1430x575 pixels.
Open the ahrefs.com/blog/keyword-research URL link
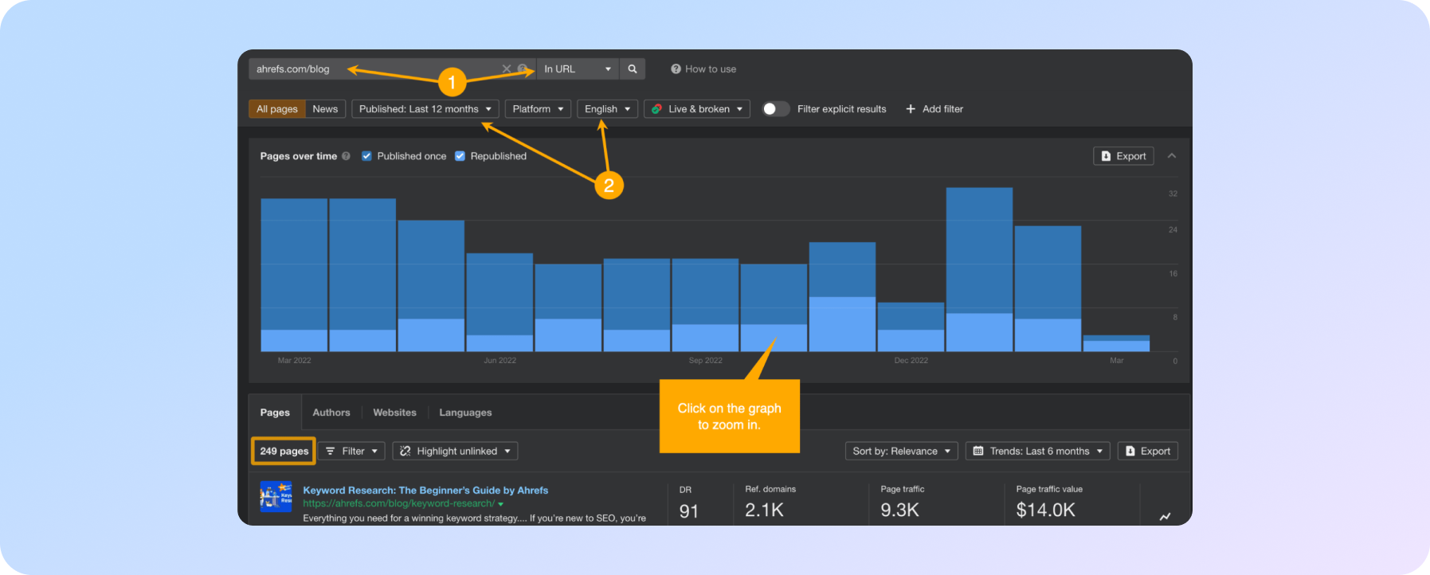[x=398, y=503]
